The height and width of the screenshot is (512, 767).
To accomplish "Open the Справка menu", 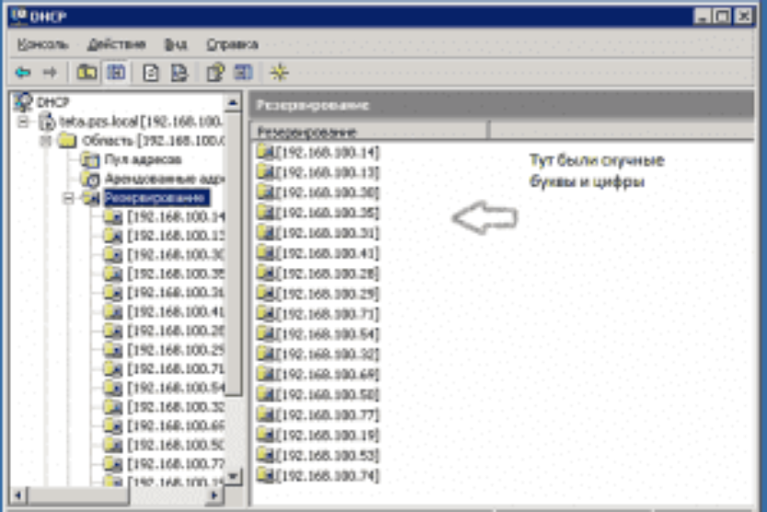I will click(232, 44).
